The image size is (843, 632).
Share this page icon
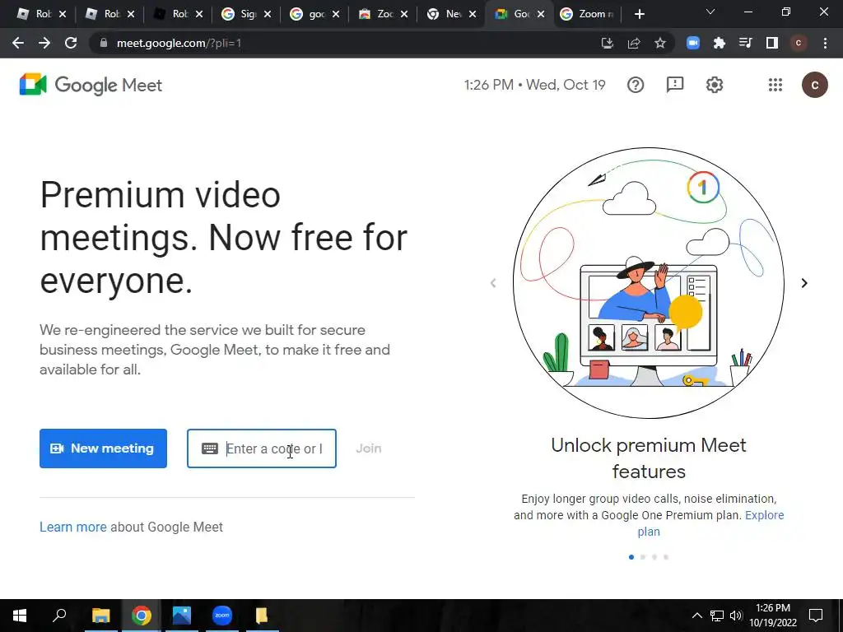pos(634,43)
